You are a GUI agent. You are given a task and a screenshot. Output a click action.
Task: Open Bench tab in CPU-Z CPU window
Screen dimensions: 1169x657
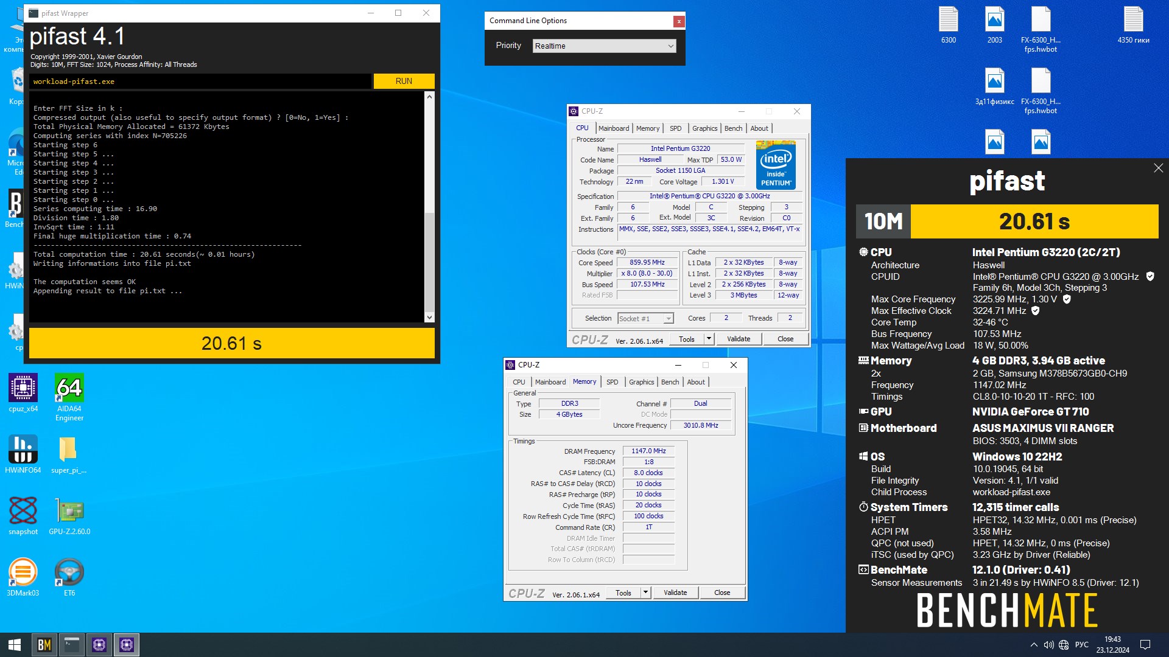(x=734, y=128)
